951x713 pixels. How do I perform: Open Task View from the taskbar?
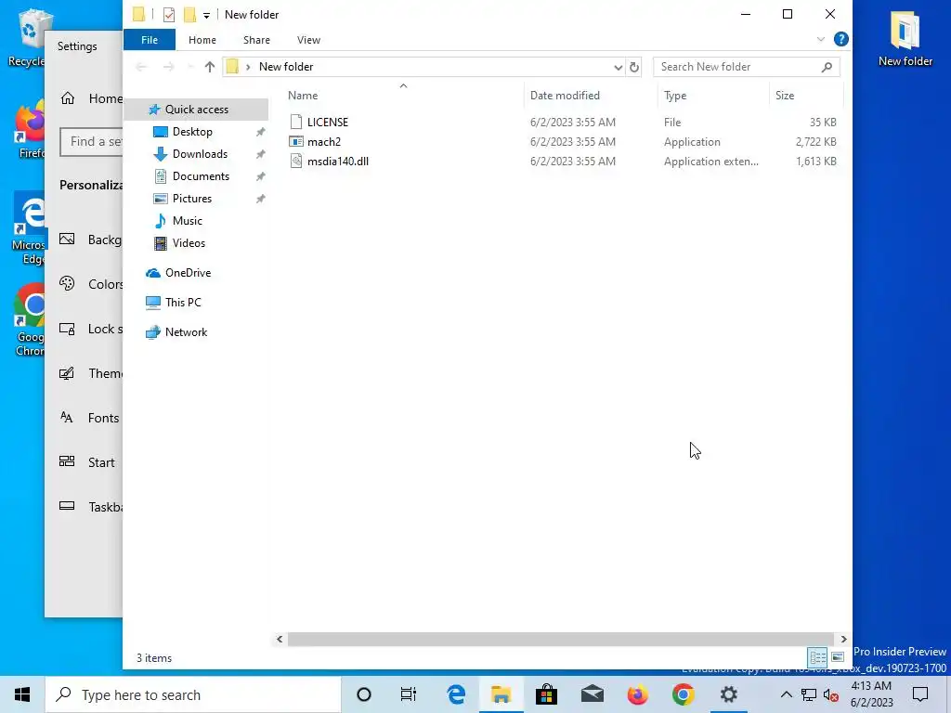pyautogui.click(x=409, y=694)
